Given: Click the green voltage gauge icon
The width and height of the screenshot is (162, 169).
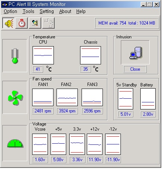Looking at the screenshot, I should pyautogui.click(x=15, y=144).
